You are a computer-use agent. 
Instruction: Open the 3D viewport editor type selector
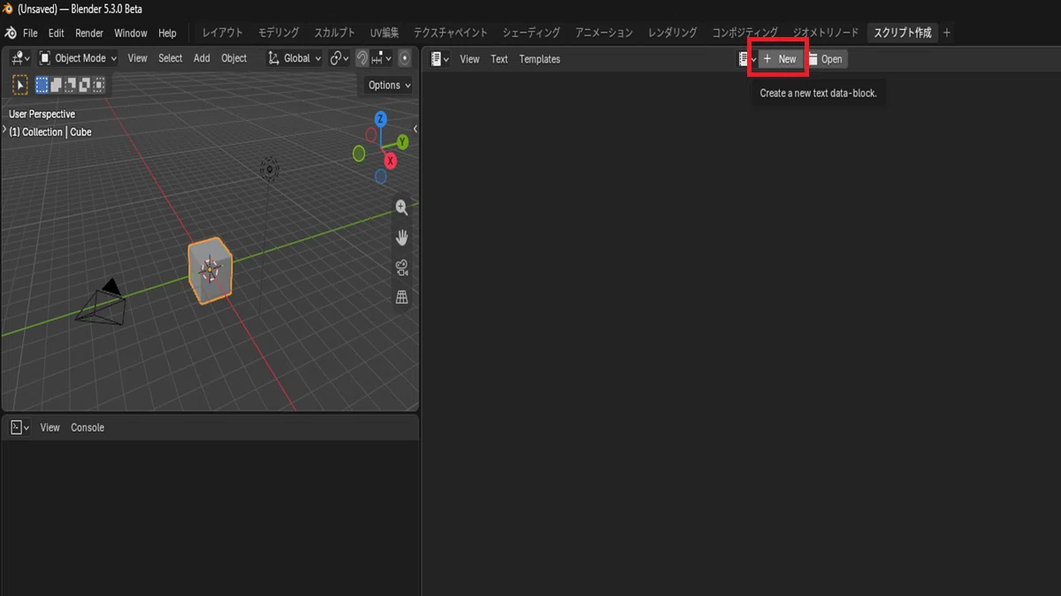[20, 58]
